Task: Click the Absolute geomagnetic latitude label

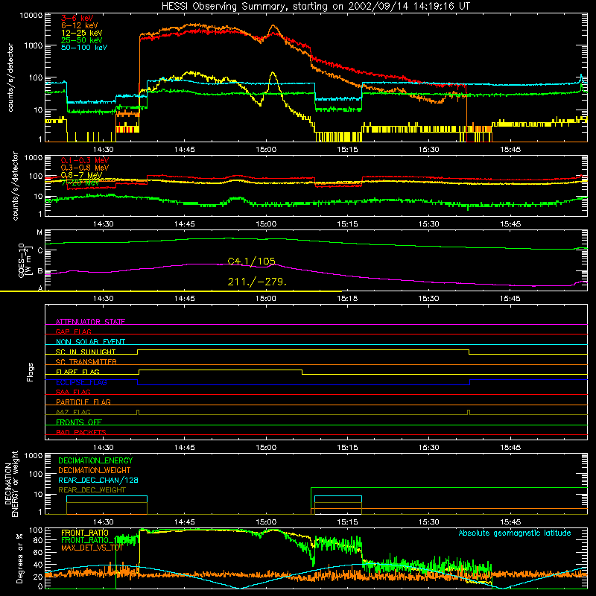Action: click(515, 533)
